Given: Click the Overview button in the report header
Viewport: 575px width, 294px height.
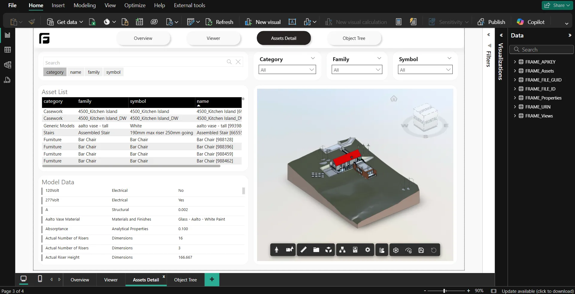Looking at the screenshot, I should pos(143,38).
